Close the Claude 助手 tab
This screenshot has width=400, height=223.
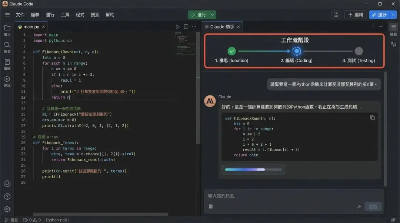point(238,27)
